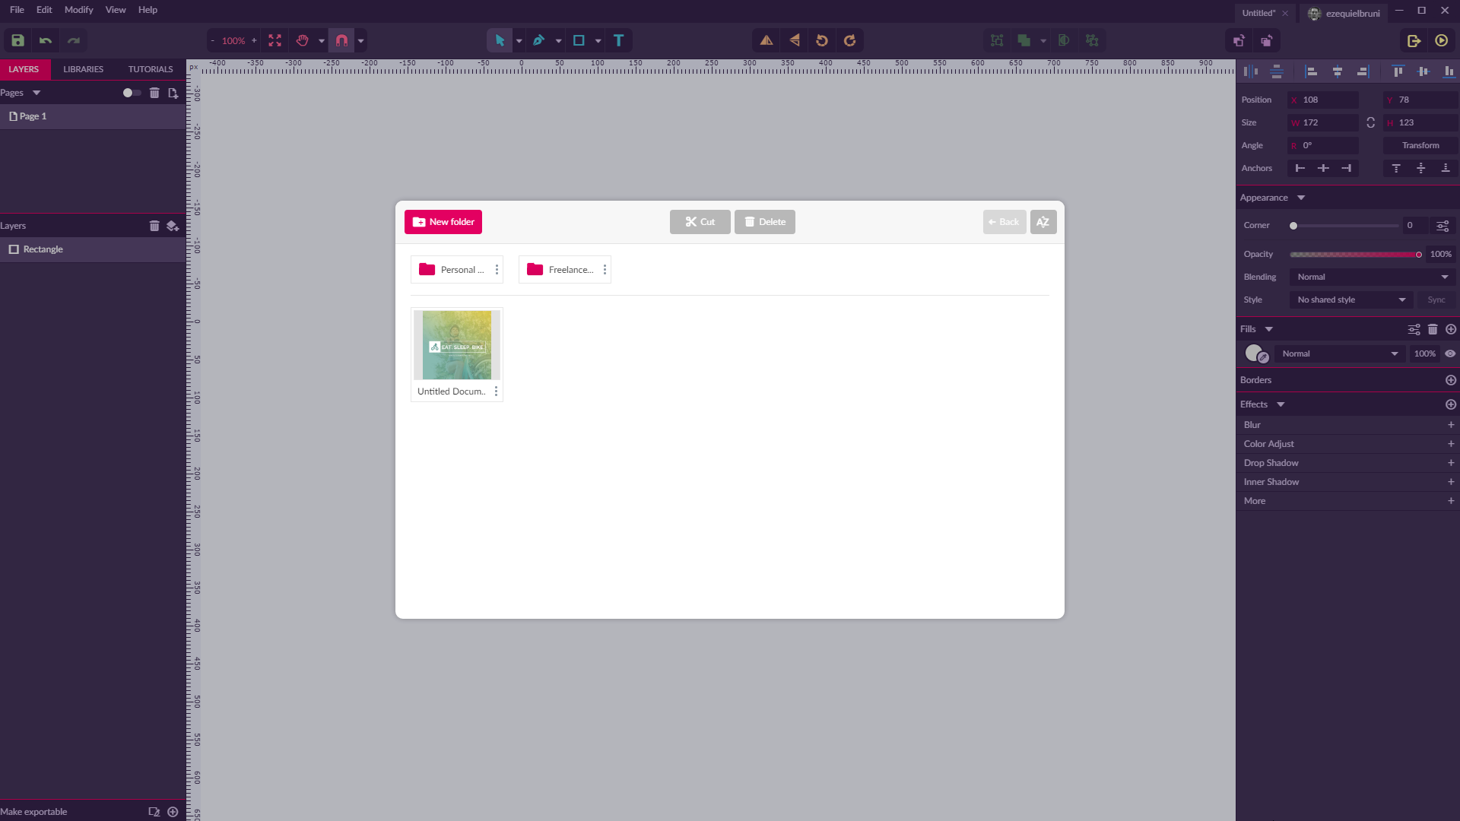1460x821 pixels.
Task: Toggle the Pages master switch
Action: pos(132,93)
